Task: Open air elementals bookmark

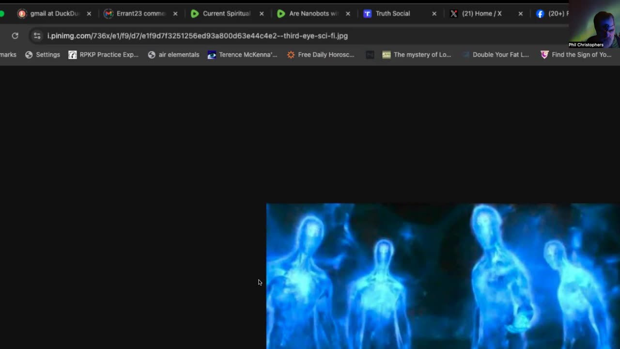Action: point(173,55)
